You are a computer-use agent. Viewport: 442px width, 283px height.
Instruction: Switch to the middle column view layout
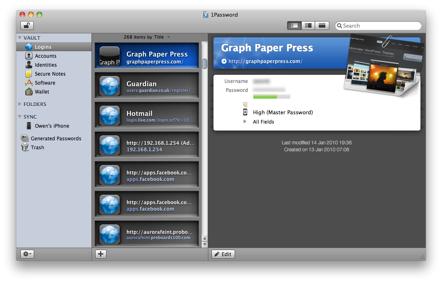(308, 26)
